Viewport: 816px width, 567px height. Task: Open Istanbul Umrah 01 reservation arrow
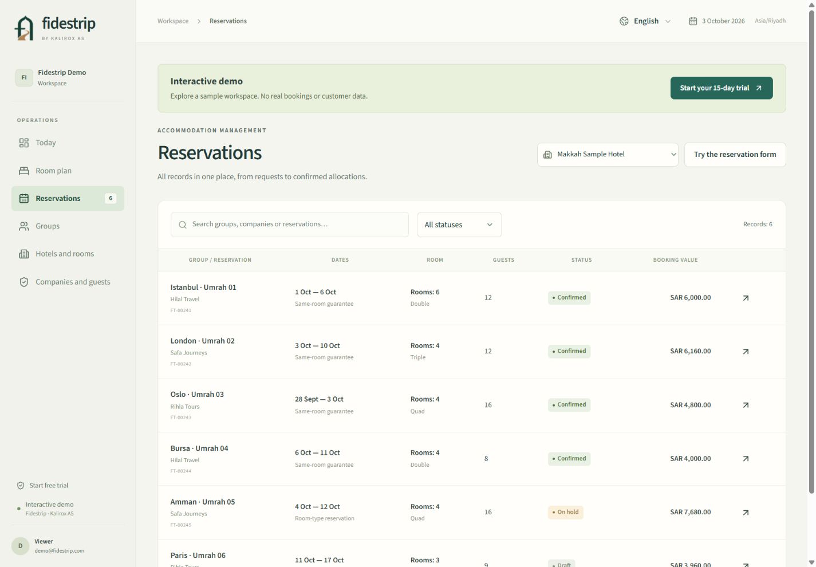(746, 298)
